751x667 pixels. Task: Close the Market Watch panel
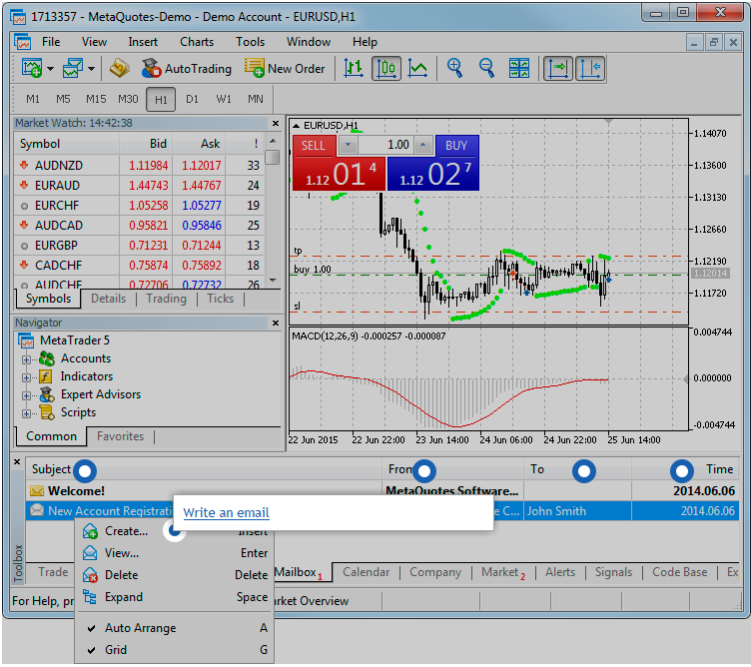click(x=276, y=123)
